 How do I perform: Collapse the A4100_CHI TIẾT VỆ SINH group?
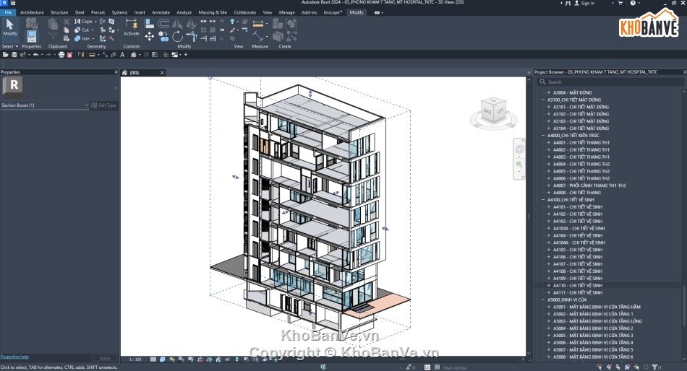pyautogui.click(x=543, y=200)
